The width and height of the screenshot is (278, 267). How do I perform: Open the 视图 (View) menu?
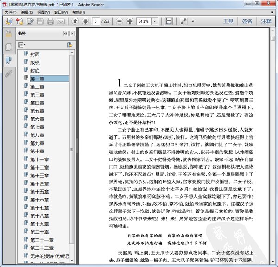pyautogui.click(x=43, y=12)
